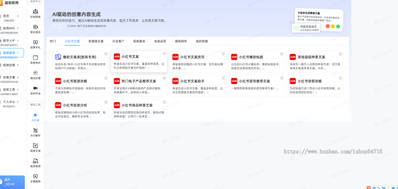Open the 行业推广 tab
Screen dimensions: 398x189
pyautogui.click(x=118, y=41)
